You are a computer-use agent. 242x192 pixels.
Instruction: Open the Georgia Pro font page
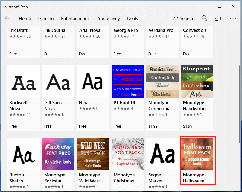pos(127,42)
